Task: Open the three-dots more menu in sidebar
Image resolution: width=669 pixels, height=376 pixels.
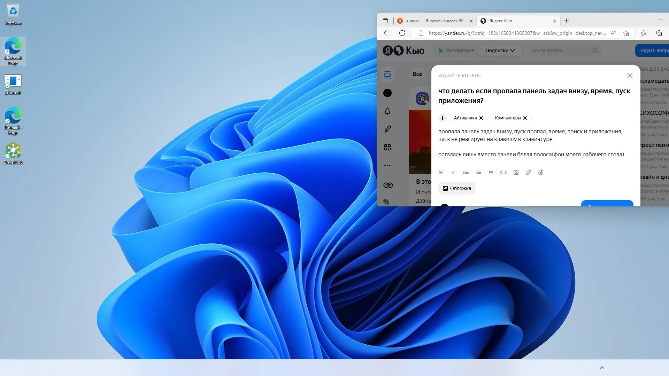Action: tap(387, 165)
